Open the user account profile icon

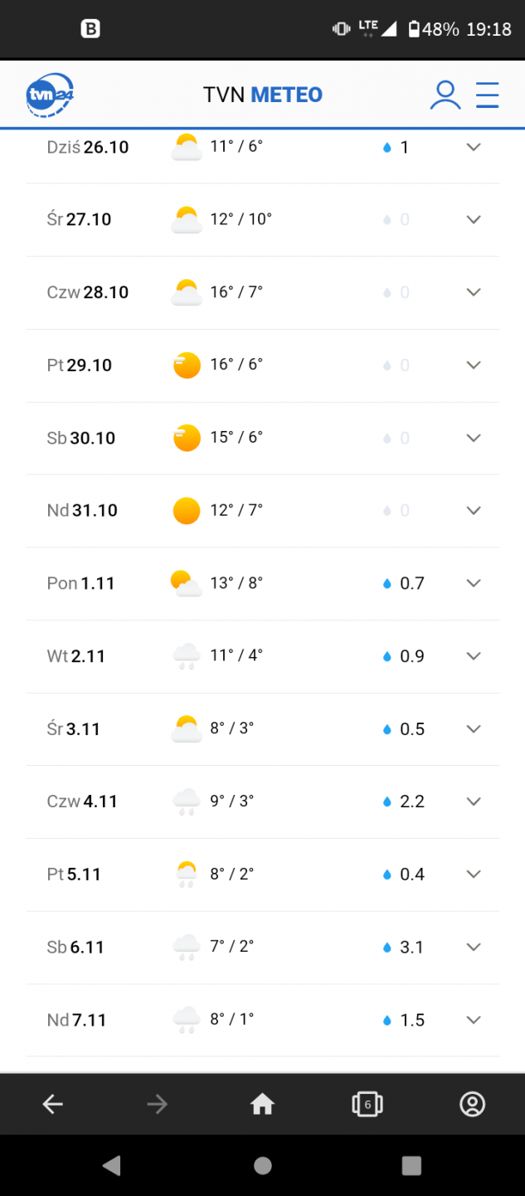445,95
